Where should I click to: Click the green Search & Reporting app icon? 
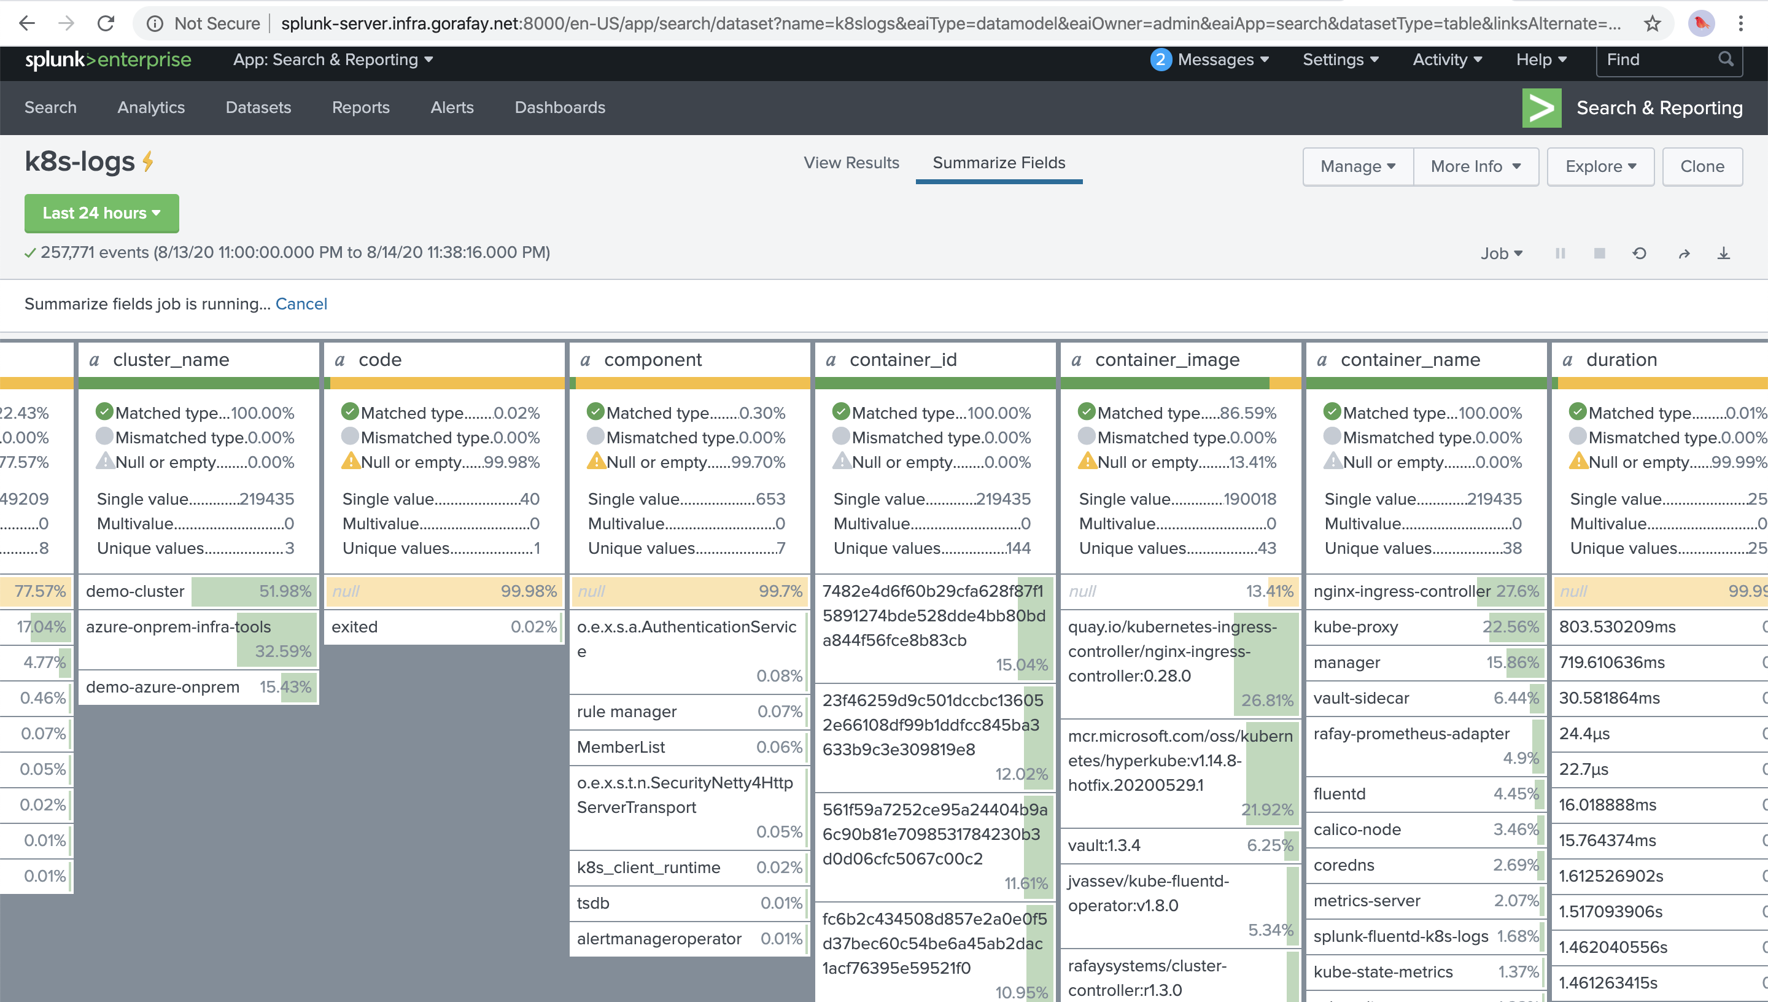(x=1541, y=107)
